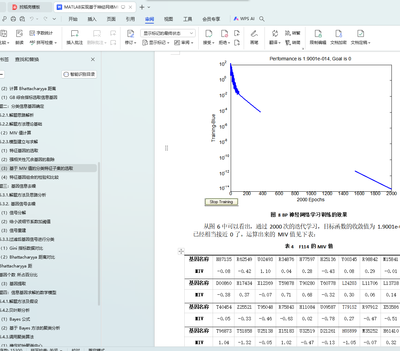This screenshot has width=400, height=351.
Task: Open the Translate tool (翻译)
Action: pyautogui.click(x=275, y=37)
